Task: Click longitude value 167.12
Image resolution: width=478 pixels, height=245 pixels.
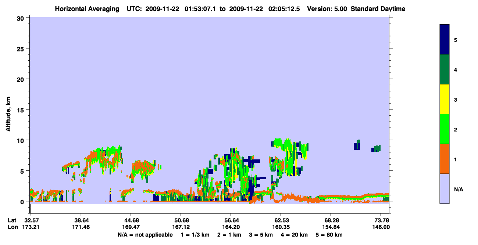Action: (x=180, y=227)
